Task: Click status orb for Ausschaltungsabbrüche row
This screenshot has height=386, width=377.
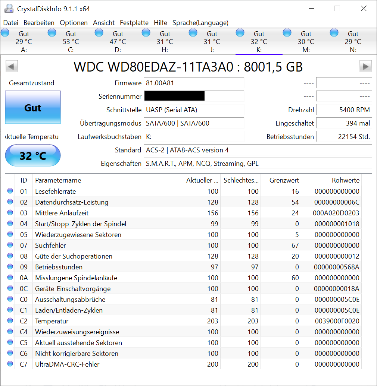Action: pyautogui.click(x=10, y=299)
